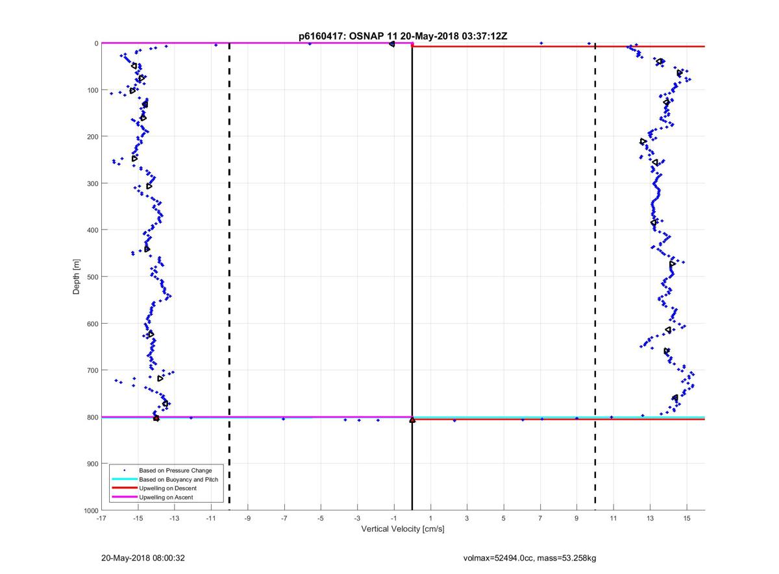Viewport: 779px width, 574px height.
Task: Click depth tick label '500'
Action: point(92,277)
